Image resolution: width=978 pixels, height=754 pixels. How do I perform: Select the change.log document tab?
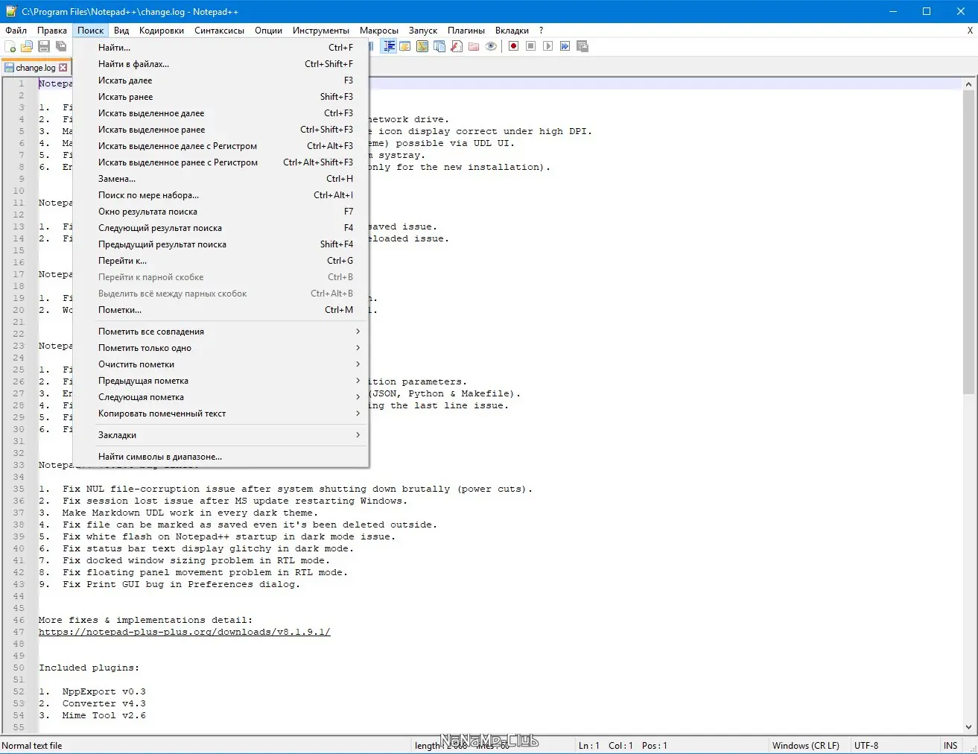click(36, 67)
